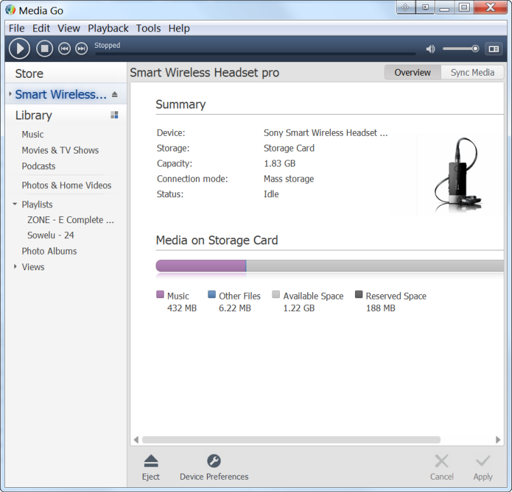Click the 'Mass storage' connection value
512x492 pixels.
pyautogui.click(x=289, y=179)
